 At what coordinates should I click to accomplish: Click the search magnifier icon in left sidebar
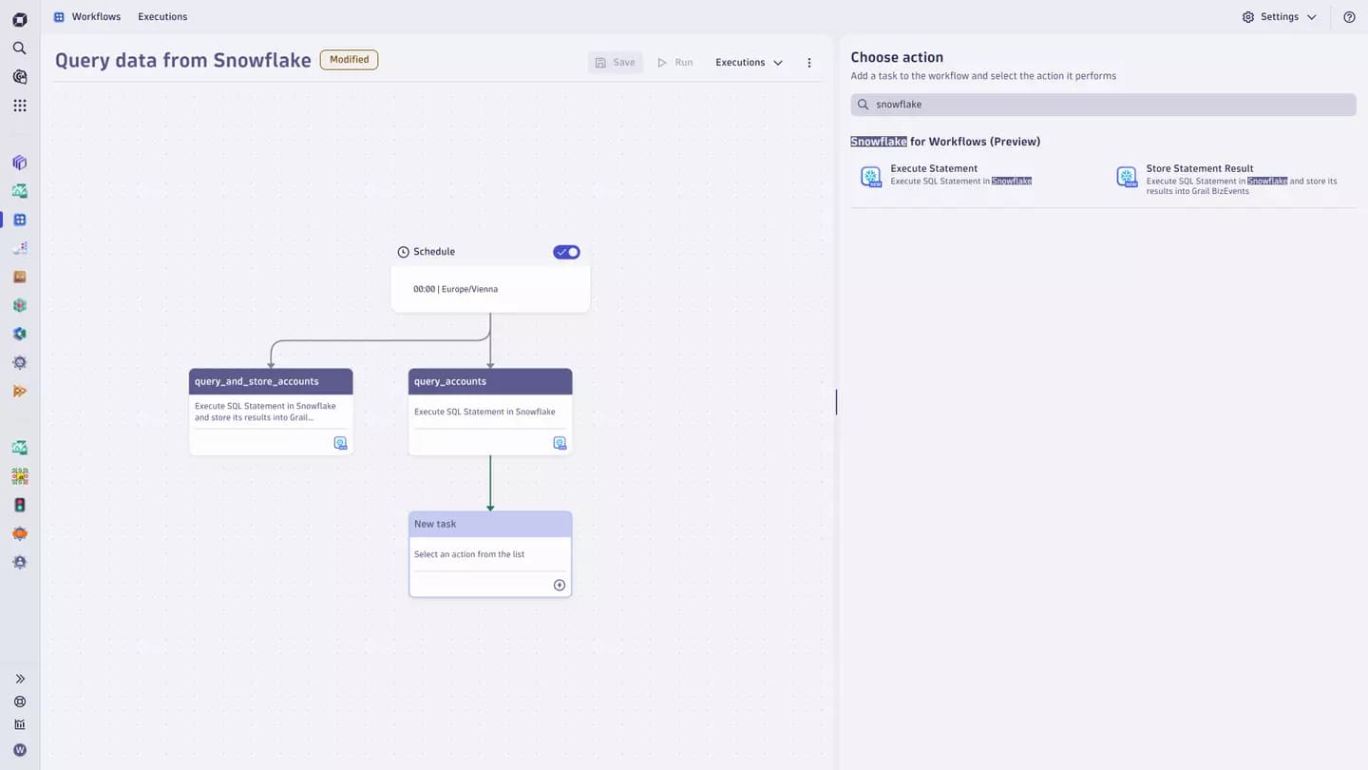(x=20, y=48)
